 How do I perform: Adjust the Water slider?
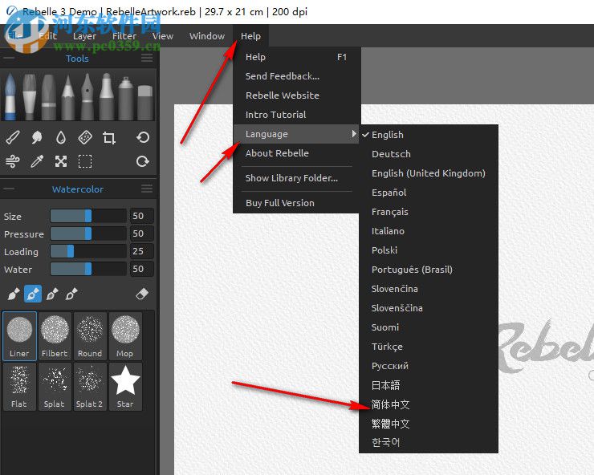coord(88,269)
